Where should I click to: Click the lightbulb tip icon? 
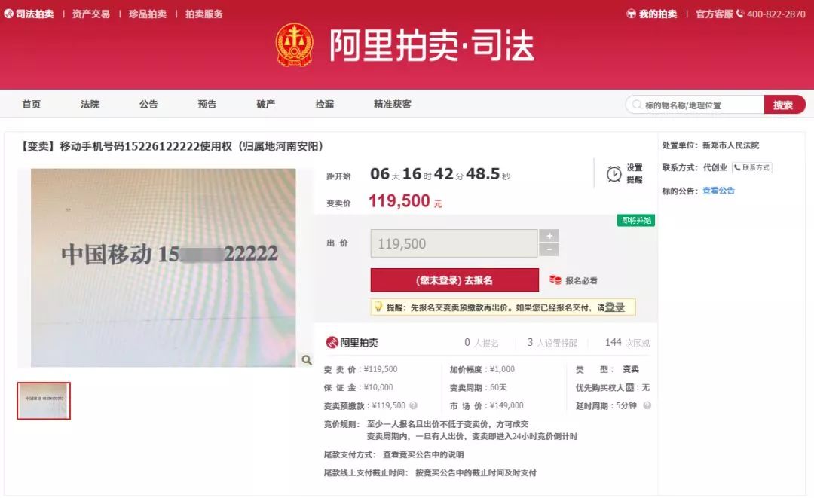point(378,307)
